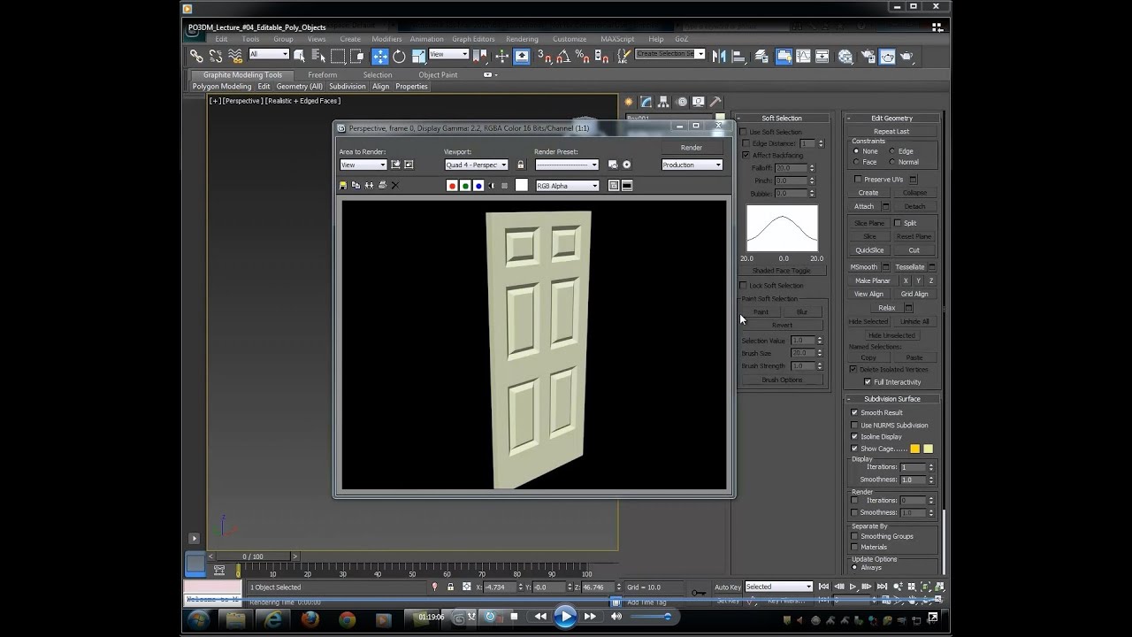The height and width of the screenshot is (637, 1132).
Task: Open the Create Selection Set dropdown
Action: 670,54
